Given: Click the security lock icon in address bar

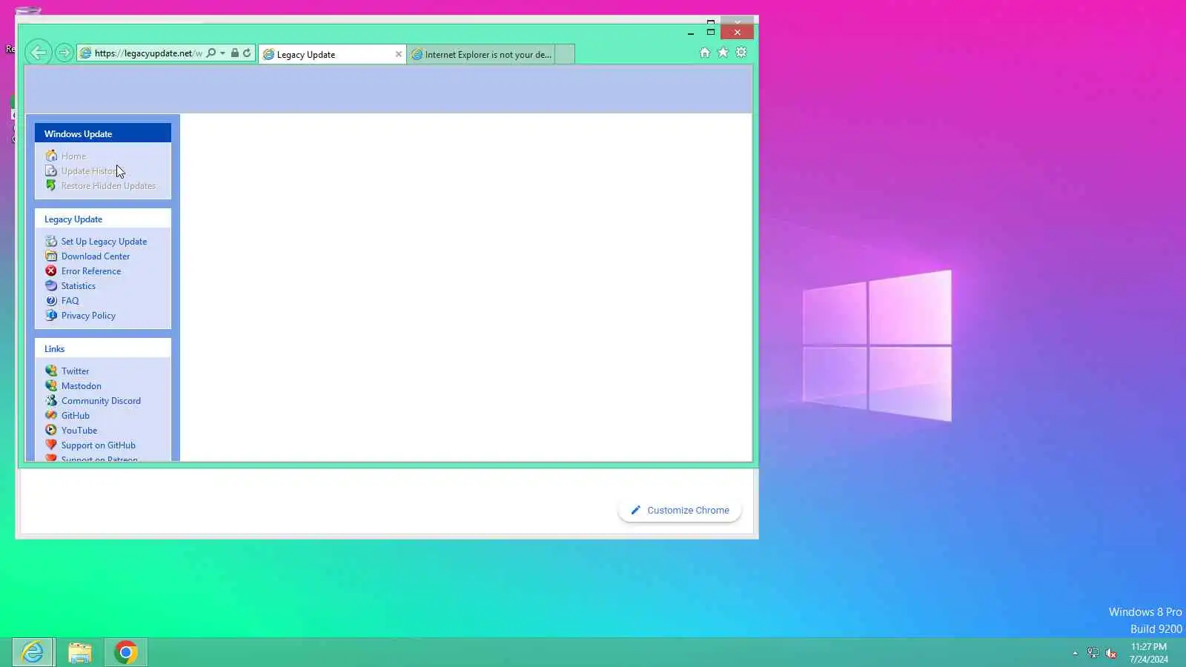Looking at the screenshot, I should [235, 53].
